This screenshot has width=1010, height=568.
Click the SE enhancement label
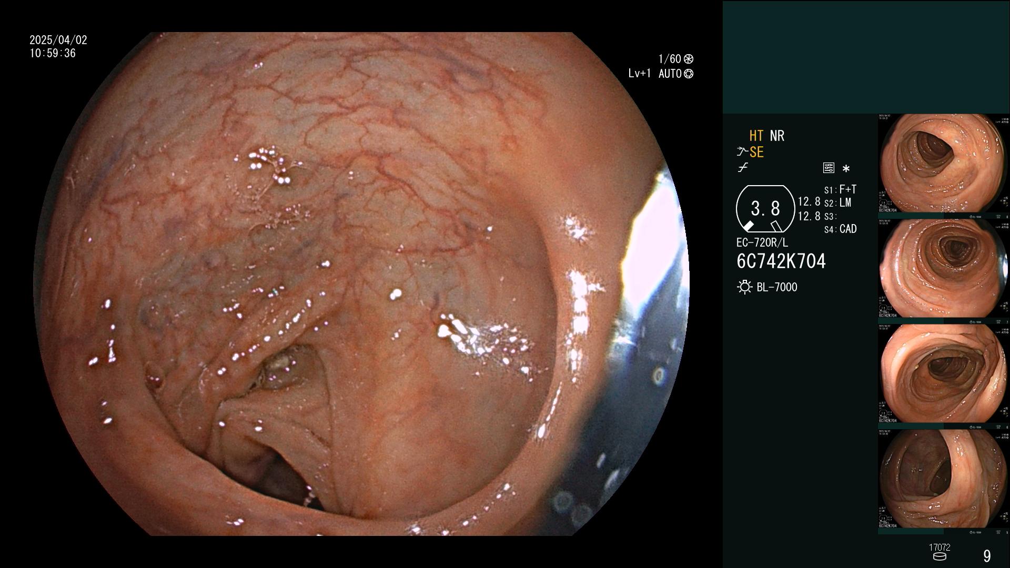pyautogui.click(x=756, y=152)
